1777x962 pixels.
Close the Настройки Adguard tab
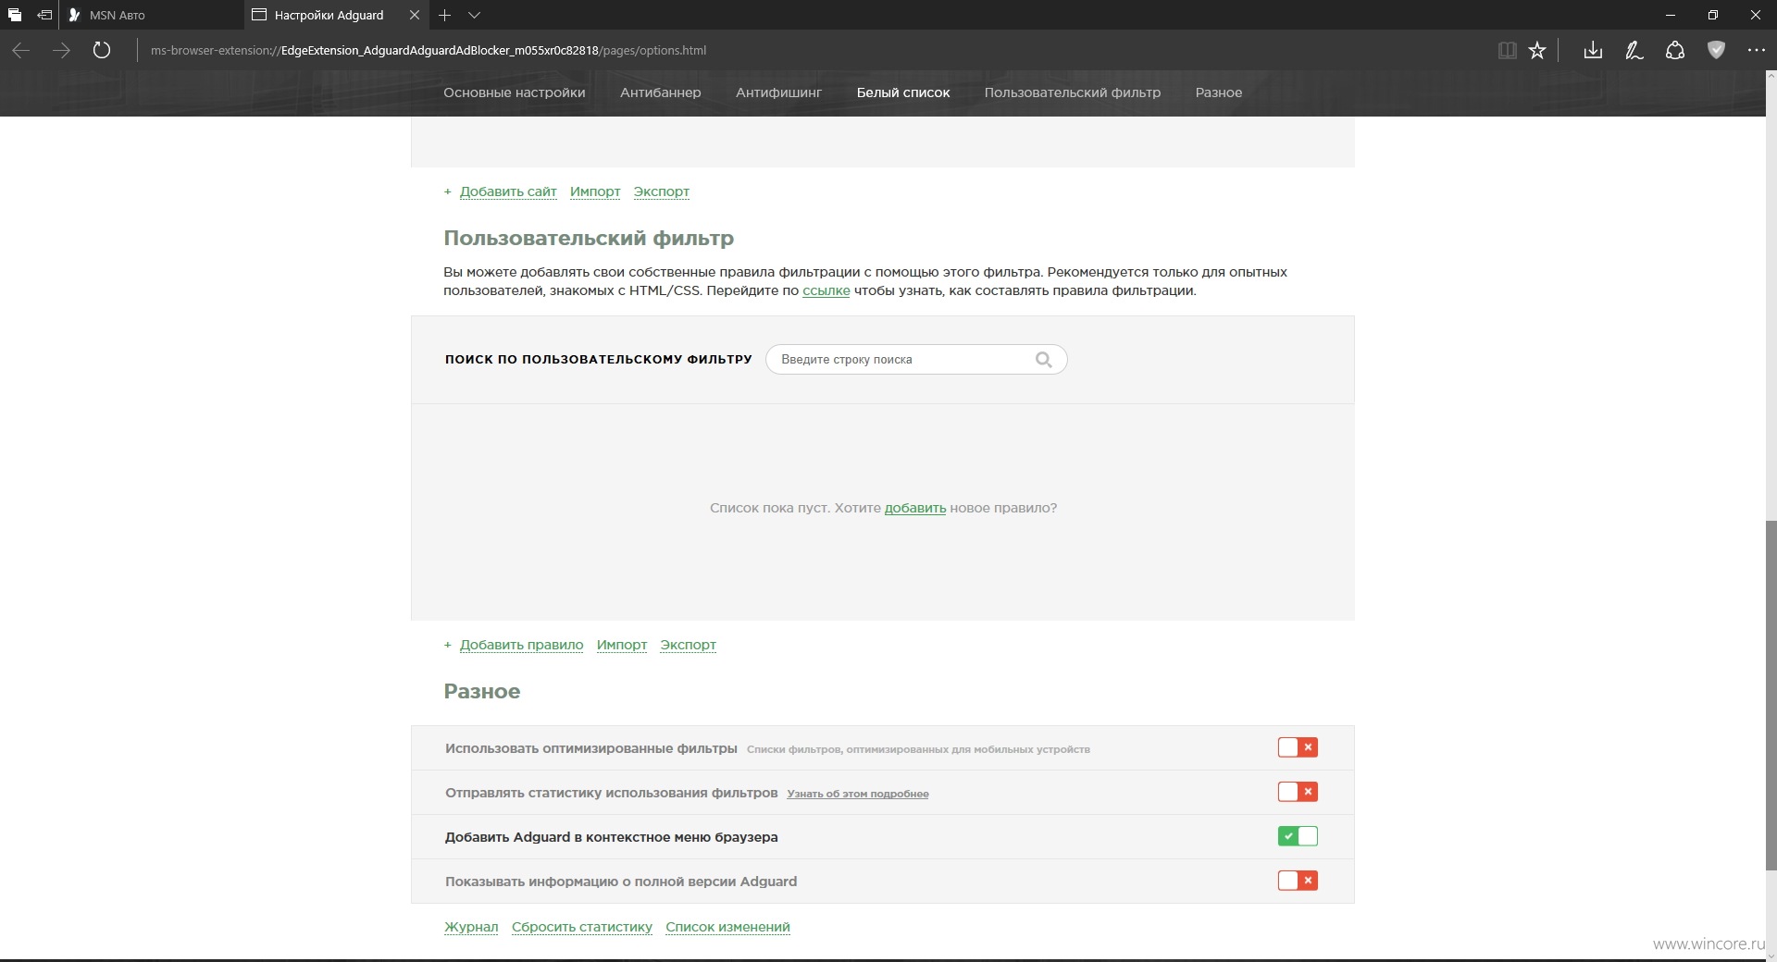pyautogui.click(x=414, y=15)
